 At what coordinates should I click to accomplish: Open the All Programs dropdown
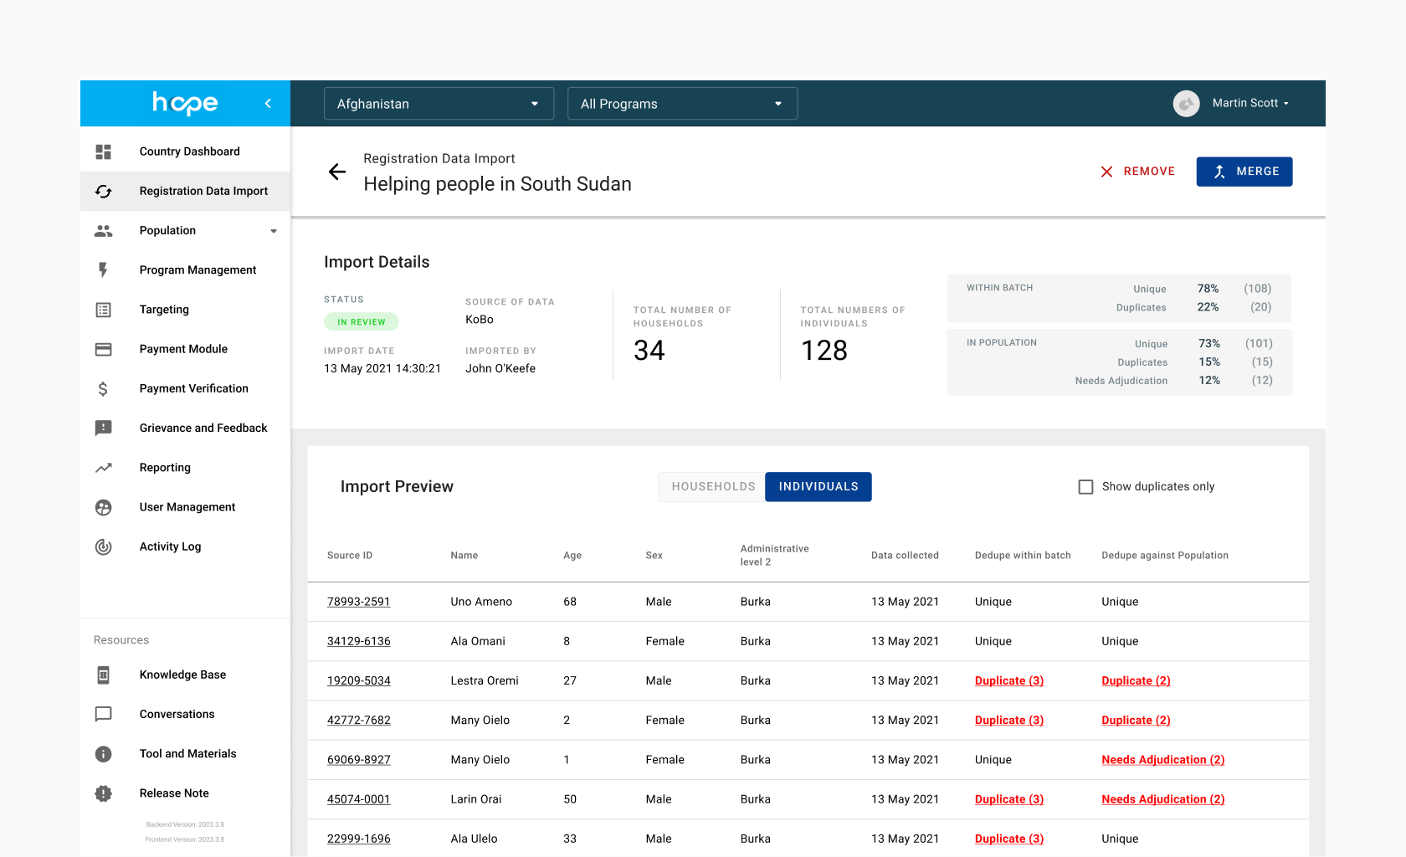coord(682,104)
